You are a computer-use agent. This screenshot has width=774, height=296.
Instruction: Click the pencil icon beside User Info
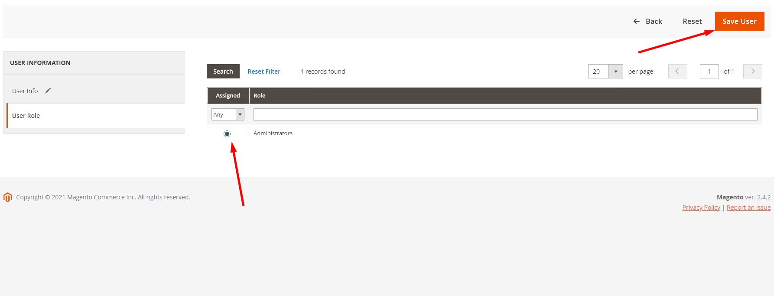[x=48, y=91]
